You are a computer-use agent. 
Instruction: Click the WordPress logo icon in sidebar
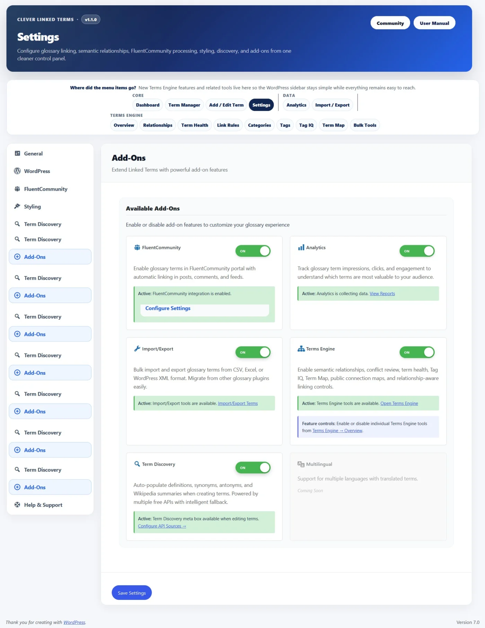(17, 171)
